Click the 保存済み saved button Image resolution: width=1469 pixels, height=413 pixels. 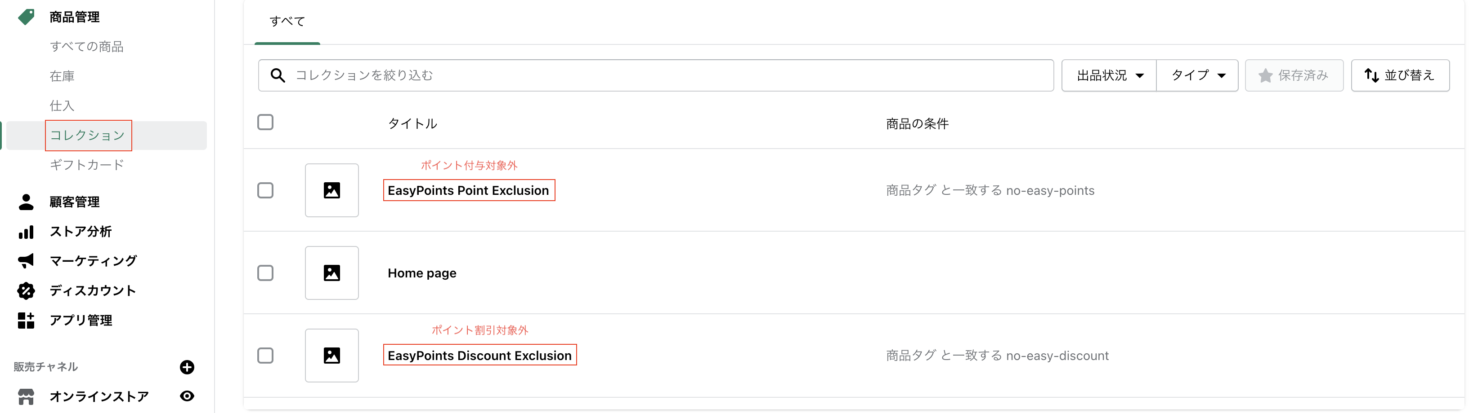coord(1294,75)
